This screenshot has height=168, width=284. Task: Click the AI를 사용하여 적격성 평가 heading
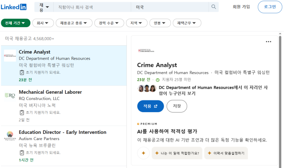pos(167,131)
